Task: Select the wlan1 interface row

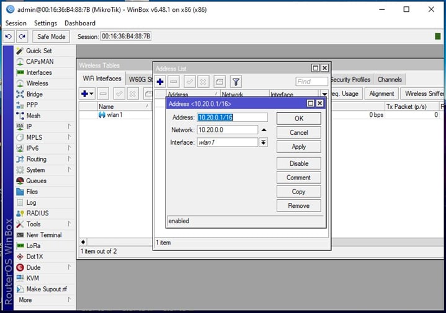Action: 115,115
